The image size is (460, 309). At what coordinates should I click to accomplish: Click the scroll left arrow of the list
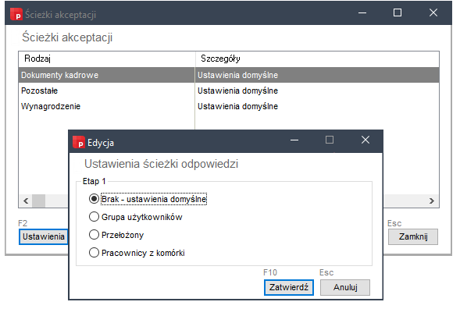(x=26, y=201)
